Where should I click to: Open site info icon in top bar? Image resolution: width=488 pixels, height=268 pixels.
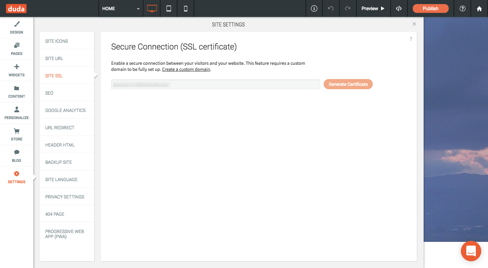[x=314, y=8]
